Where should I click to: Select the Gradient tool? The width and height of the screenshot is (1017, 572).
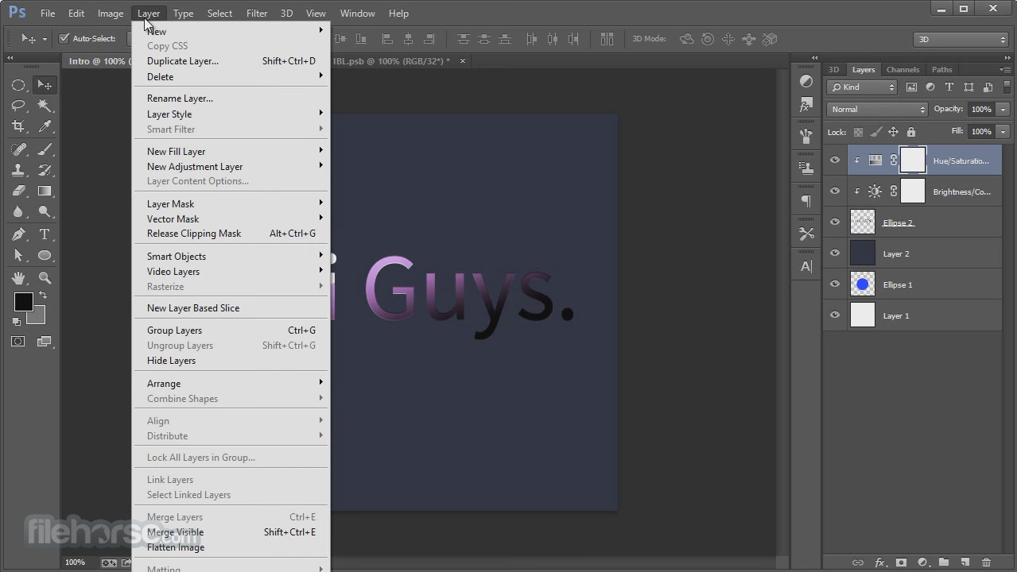45,191
